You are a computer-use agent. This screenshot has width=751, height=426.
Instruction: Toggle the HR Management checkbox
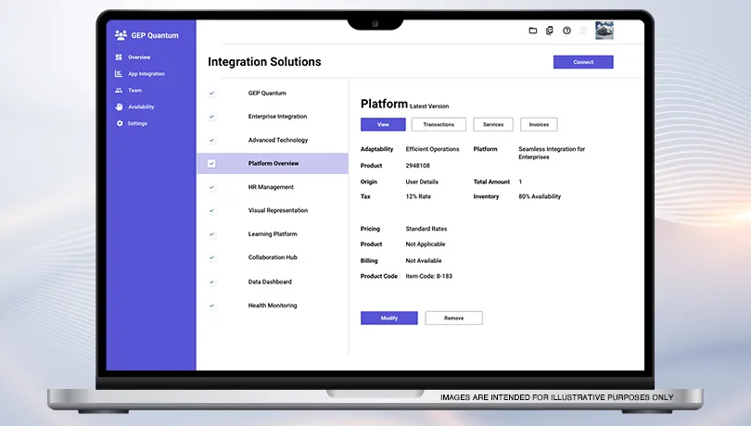click(x=211, y=187)
